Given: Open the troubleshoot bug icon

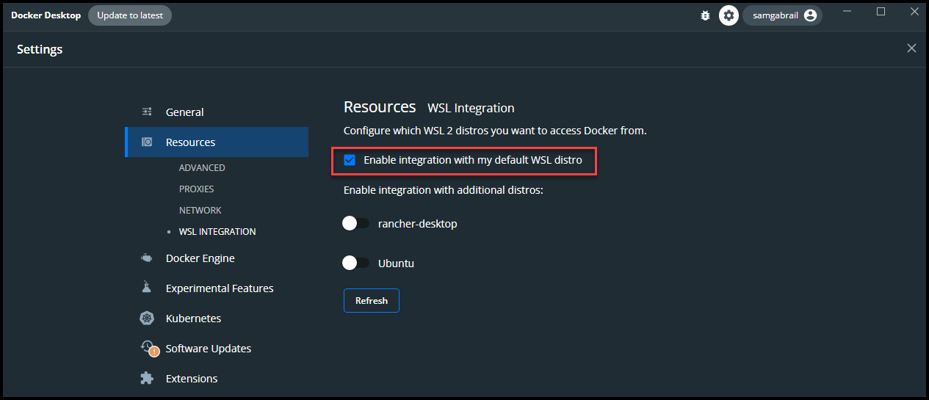Looking at the screenshot, I should 705,15.
